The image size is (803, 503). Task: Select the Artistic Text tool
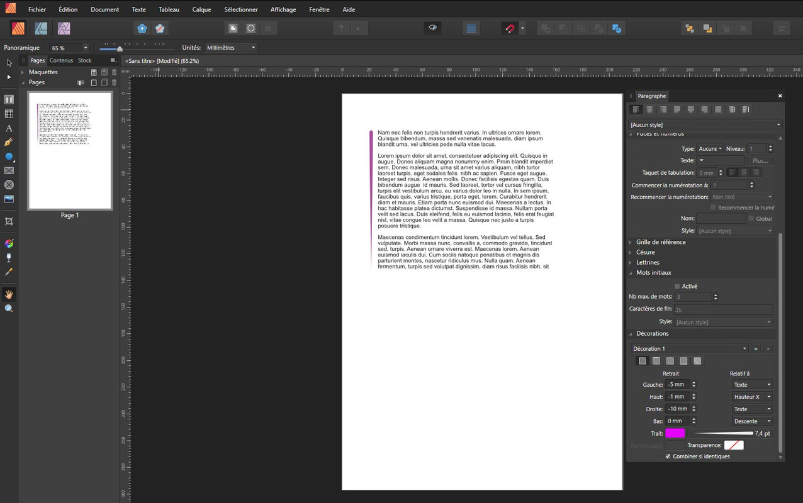coord(9,128)
